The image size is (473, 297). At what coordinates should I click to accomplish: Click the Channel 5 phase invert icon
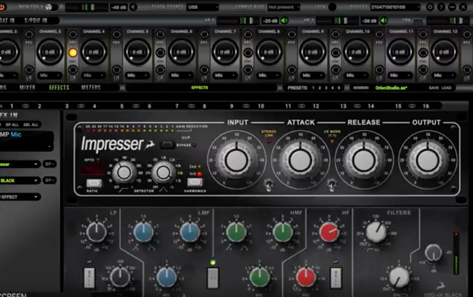pos(160,79)
